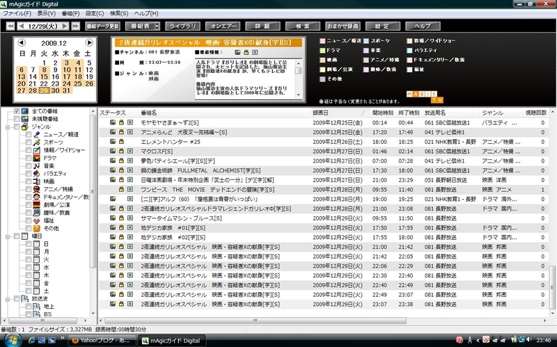The width and height of the screenshot is (557, 347).
Task: Click the calendar icon beside 曜日
Action: [25, 236]
